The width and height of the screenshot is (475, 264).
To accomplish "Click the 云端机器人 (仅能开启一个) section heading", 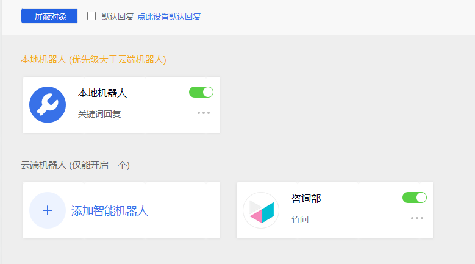I will click(75, 165).
